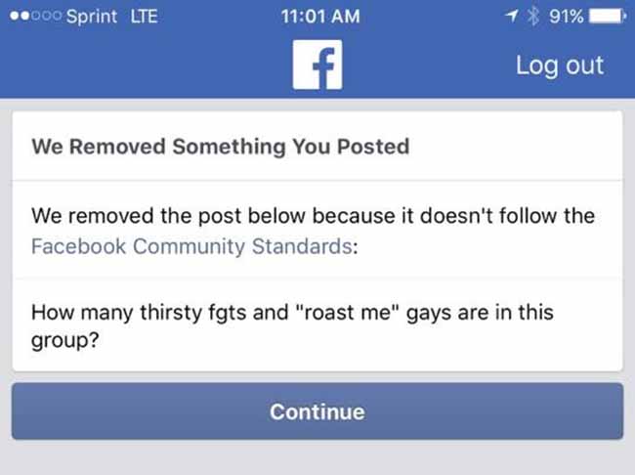Tap the word 'Standards' in the blue link
This screenshot has height=475, width=635.
(x=302, y=246)
